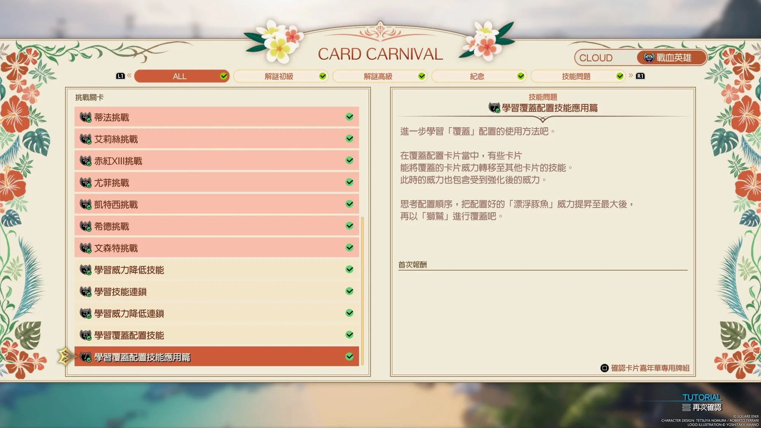Click the moogle icon beside 蒂法挑戰
This screenshot has width=761, height=428.
pos(86,117)
